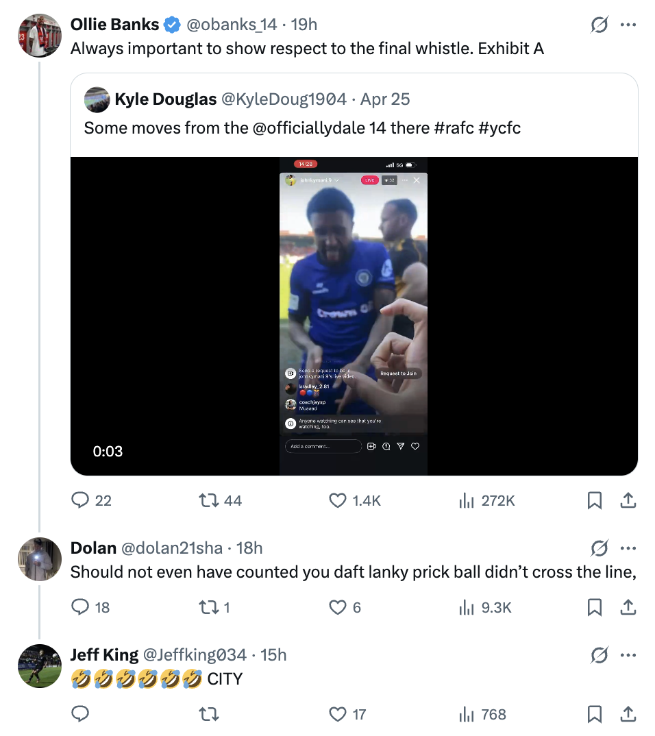View analytics for the 272K views post
Image resolution: width=655 pixels, height=736 pixels.
pos(467,501)
